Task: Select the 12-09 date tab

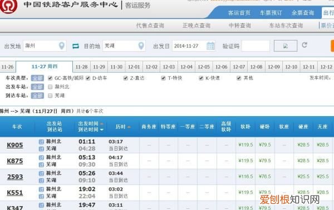Action: pos(274,67)
